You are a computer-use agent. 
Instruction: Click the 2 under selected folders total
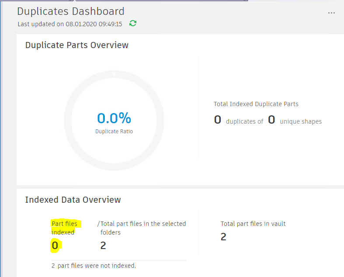[x=103, y=246]
